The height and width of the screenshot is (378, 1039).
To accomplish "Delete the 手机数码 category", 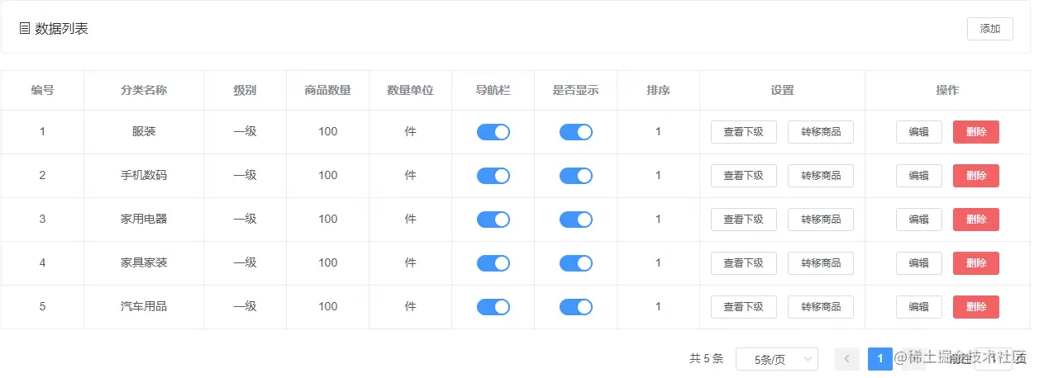I will [976, 176].
